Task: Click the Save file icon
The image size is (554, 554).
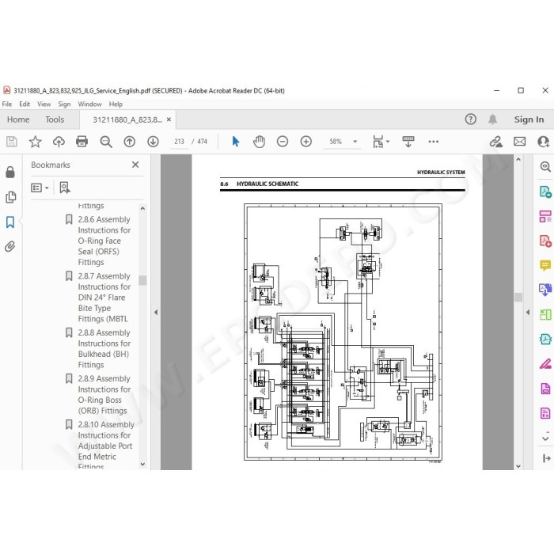Action: (12, 142)
